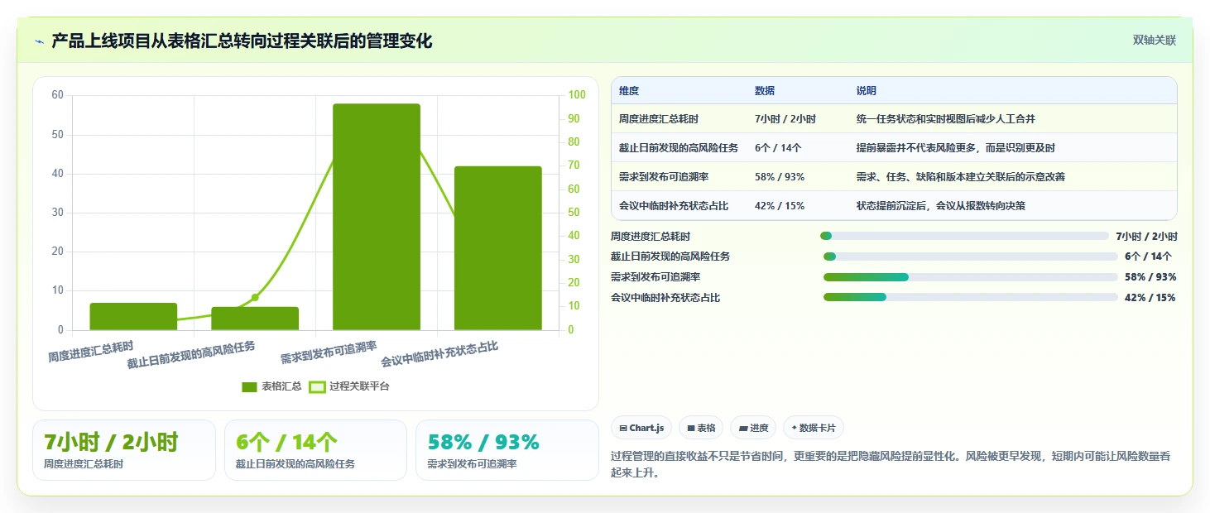Click the x-axis label 截止日前发现的高风险任务
Image resolution: width=1210 pixels, height=513 pixels.
tap(191, 354)
